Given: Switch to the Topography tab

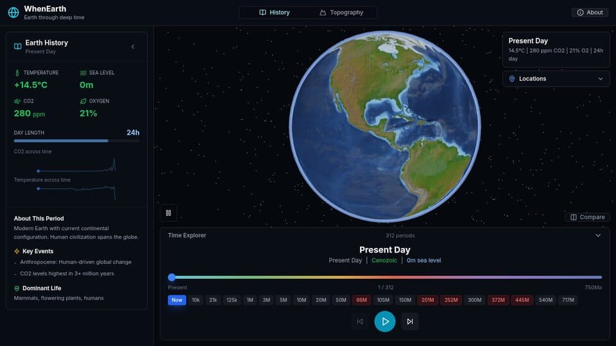Looking at the screenshot, I should click(x=341, y=13).
